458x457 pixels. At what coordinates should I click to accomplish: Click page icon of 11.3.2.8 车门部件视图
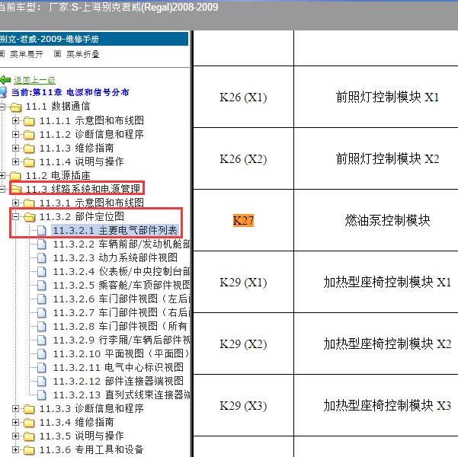tap(42, 327)
